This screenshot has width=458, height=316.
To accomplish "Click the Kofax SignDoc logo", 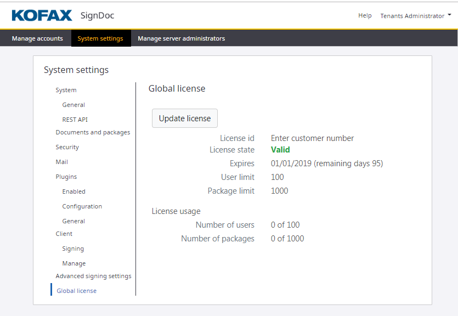I will pos(63,15).
